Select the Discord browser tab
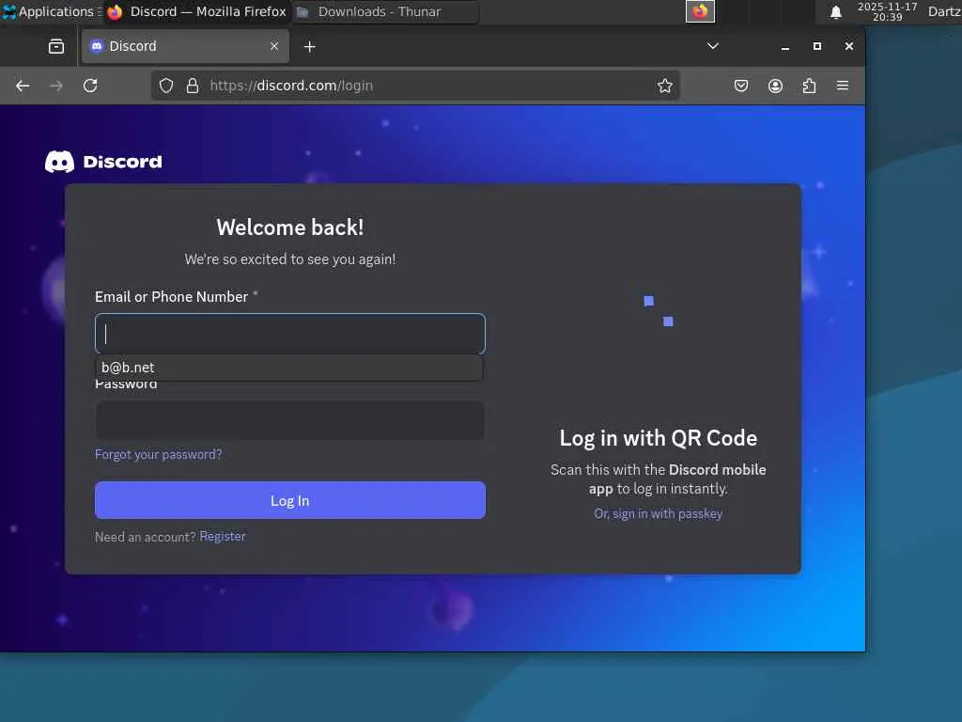This screenshot has height=722, width=962. (185, 46)
